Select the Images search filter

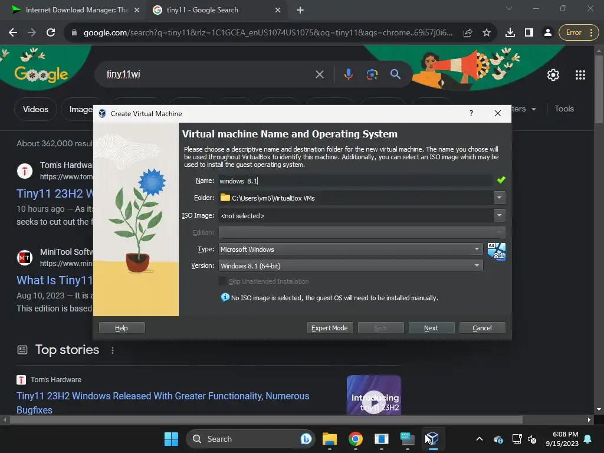tap(81, 109)
